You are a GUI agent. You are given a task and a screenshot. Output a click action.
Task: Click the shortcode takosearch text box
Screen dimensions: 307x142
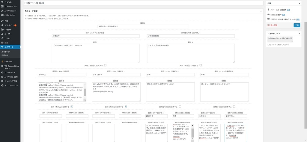point(280,39)
